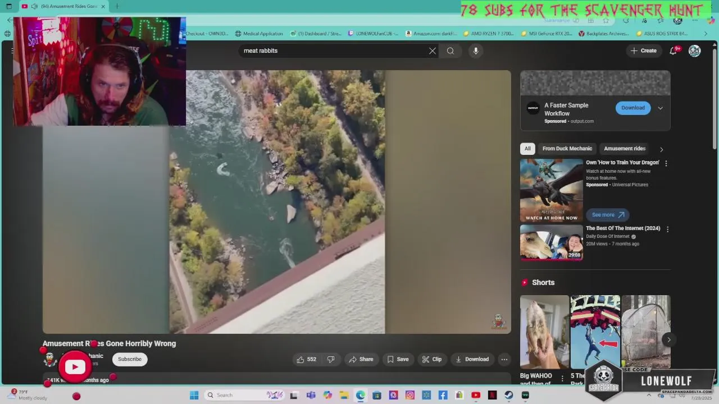The height and width of the screenshot is (404, 719).
Task: Open 'AMD RYZEN 7 3700' bookmark
Action: (x=489, y=34)
